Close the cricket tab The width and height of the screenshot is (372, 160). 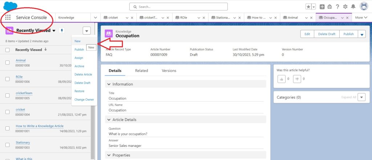pyautogui.click(x=132, y=18)
